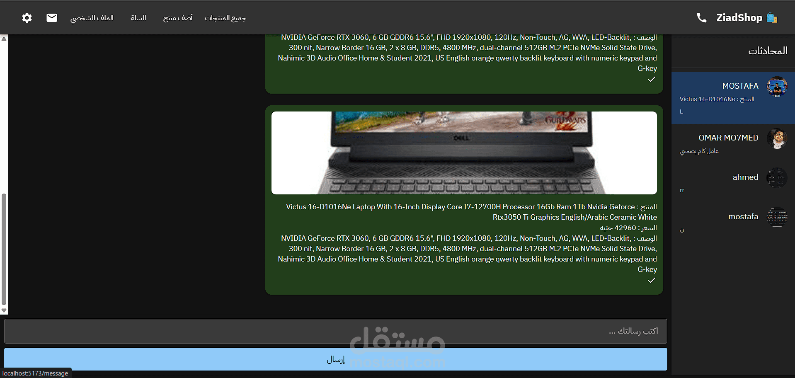Open conversation with ahmed
This screenshot has height=378, width=795.
point(733,183)
